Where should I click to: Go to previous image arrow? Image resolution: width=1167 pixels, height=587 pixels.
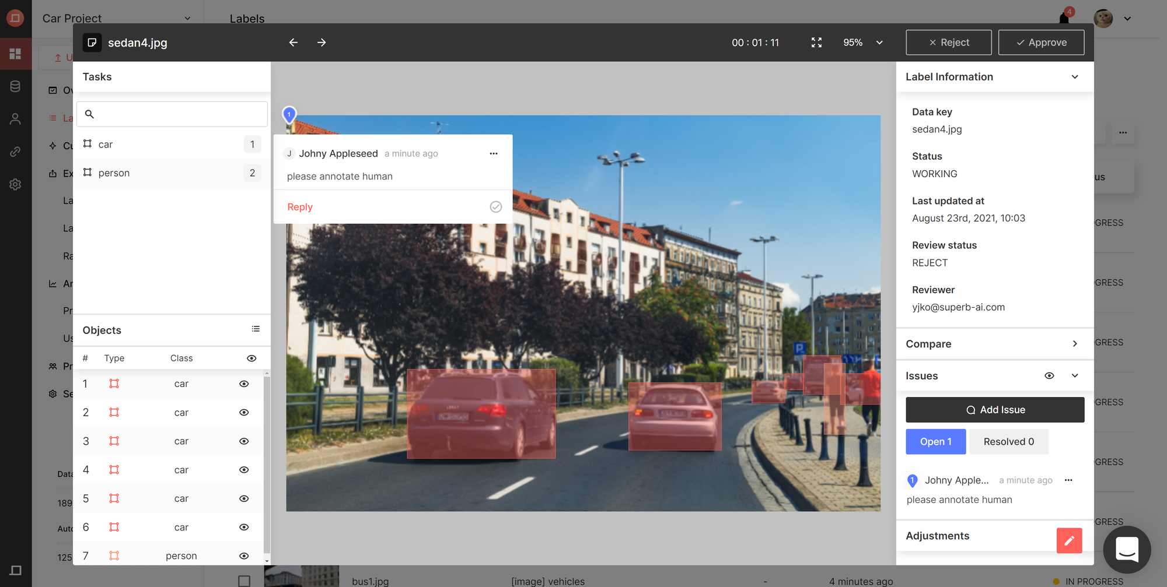click(294, 43)
